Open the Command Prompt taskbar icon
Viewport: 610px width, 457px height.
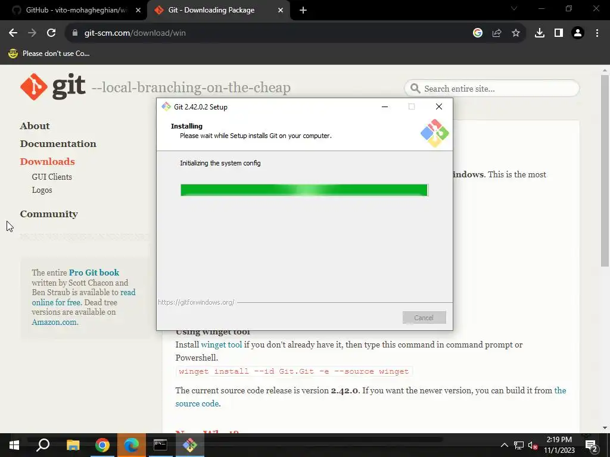point(160,445)
